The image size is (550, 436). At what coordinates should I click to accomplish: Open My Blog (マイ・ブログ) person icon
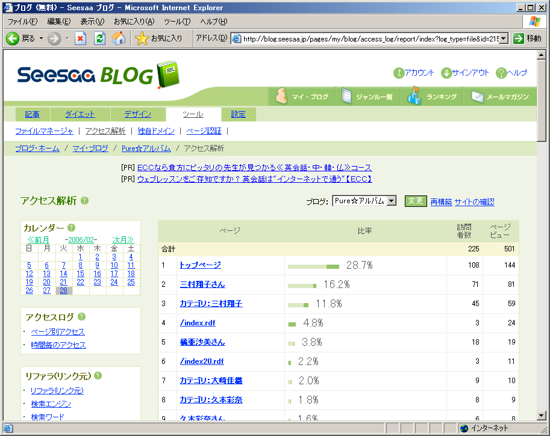[x=281, y=96]
